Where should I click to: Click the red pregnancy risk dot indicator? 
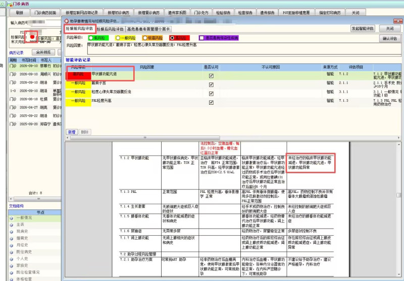click(x=32, y=37)
